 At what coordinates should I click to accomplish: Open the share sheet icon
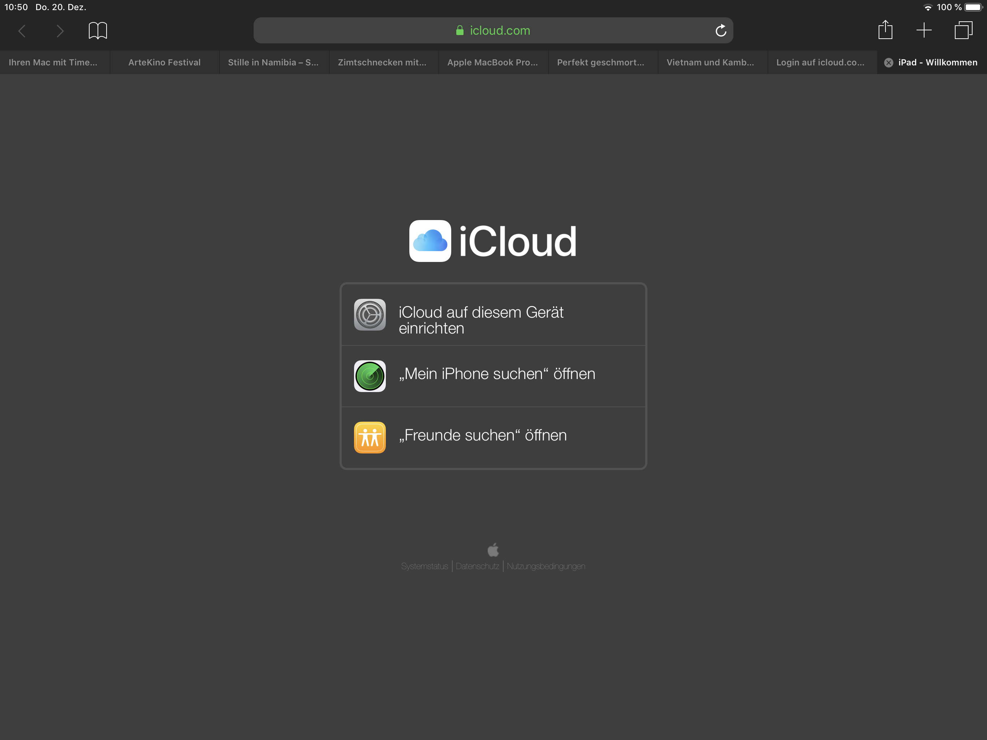coord(885,30)
